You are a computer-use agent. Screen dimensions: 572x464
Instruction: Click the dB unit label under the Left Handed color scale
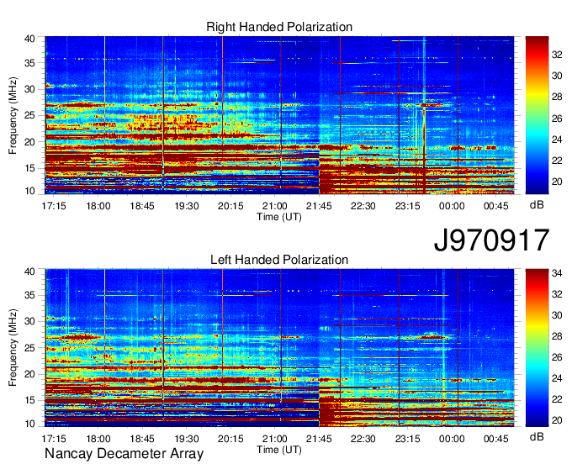pyautogui.click(x=537, y=436)
